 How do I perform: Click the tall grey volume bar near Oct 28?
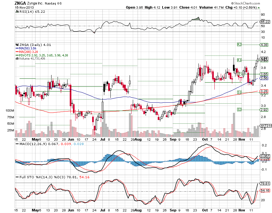coord(234,125)
